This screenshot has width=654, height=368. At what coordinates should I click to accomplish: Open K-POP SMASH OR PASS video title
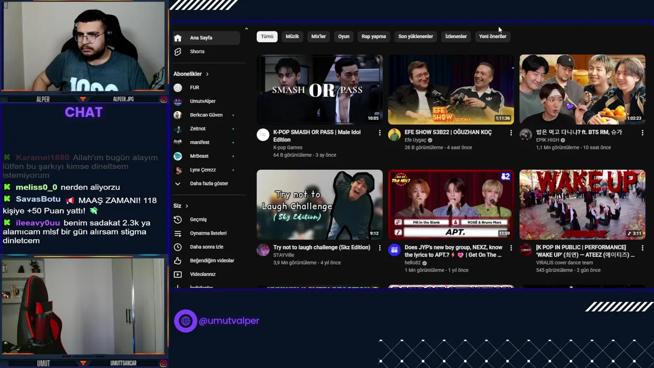(317, 136)
